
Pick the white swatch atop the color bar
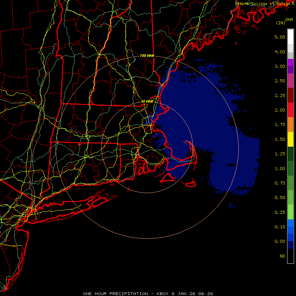[x=290, y=37]
